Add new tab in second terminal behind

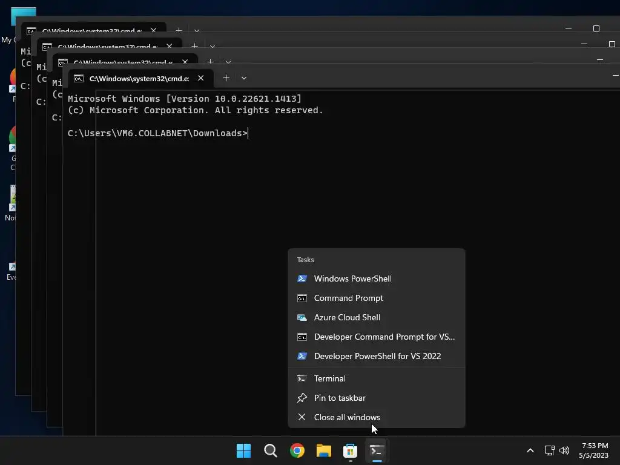pos(210,62)
